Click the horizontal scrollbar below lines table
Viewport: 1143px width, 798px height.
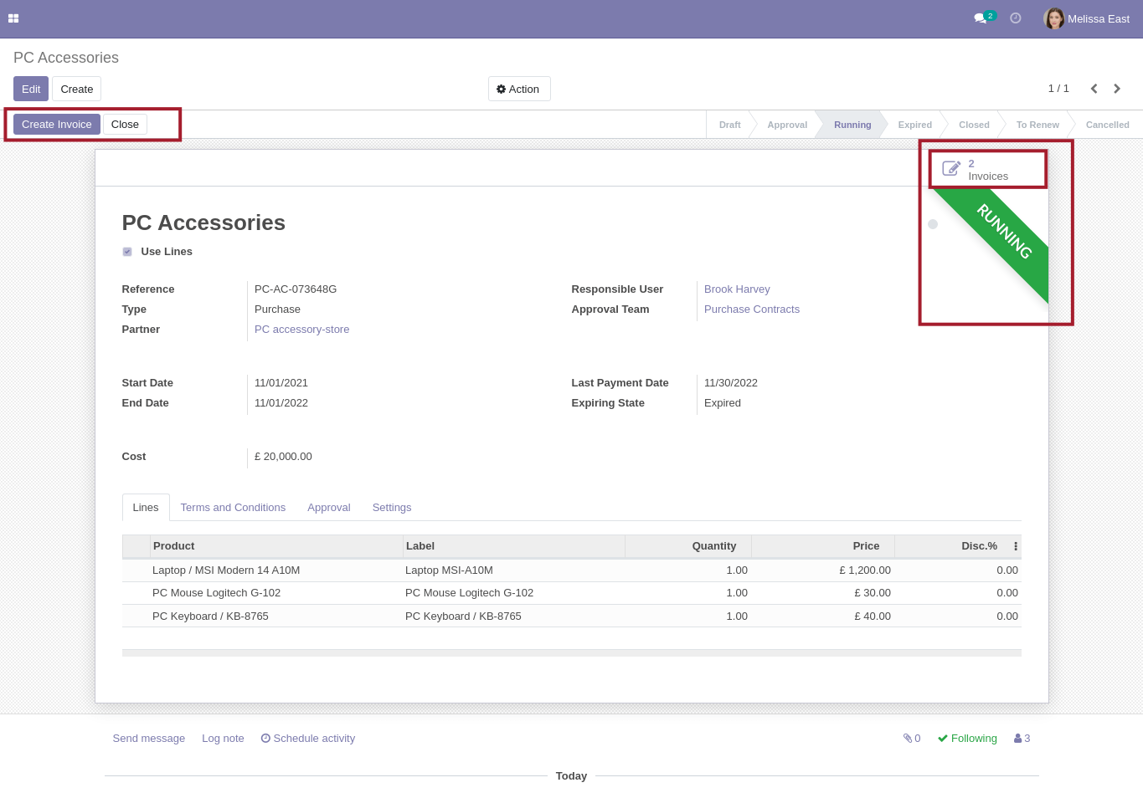571,653
